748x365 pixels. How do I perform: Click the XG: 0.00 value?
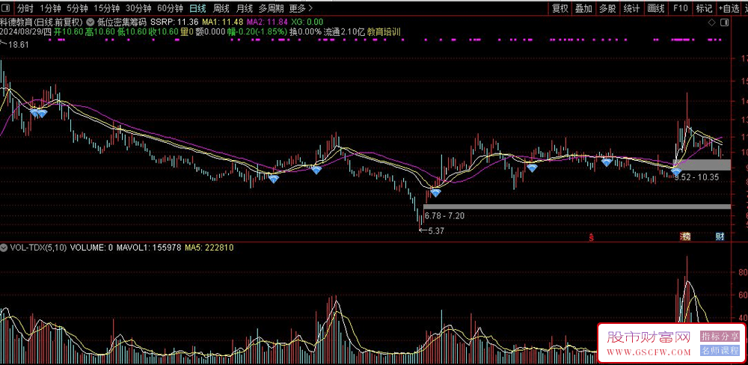click(307, 22)
